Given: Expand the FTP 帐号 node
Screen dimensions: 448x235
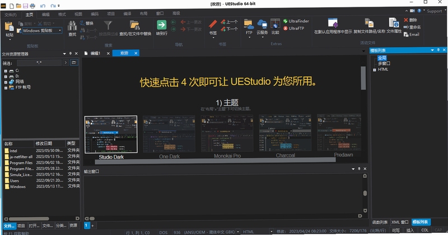Looking at the screenshot, I should coord(6,88).
